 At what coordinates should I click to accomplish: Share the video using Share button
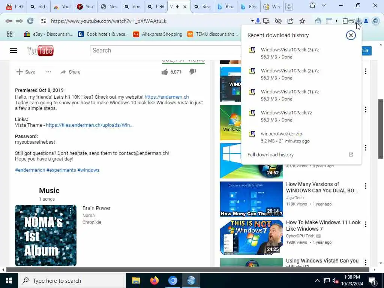click(x=70, y=72)
